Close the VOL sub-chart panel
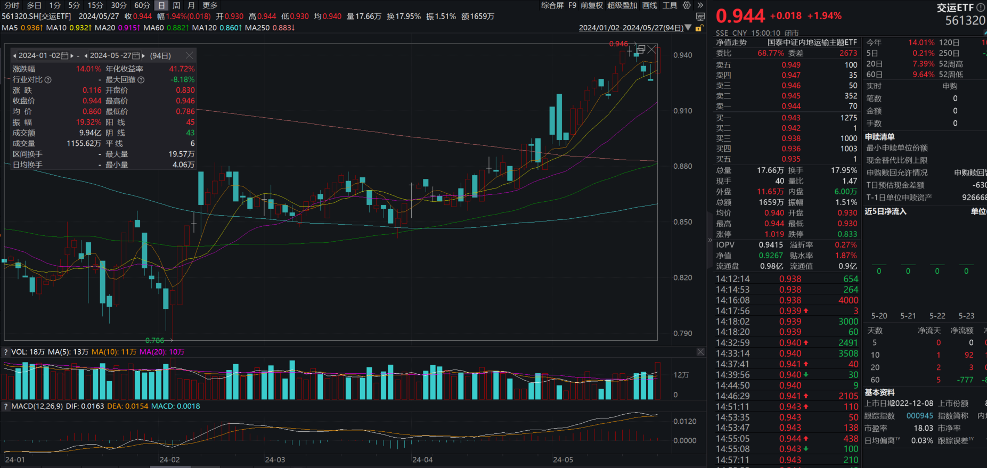Image resolution: width=987 pixels, height=468 pixels. pos(700,352)
